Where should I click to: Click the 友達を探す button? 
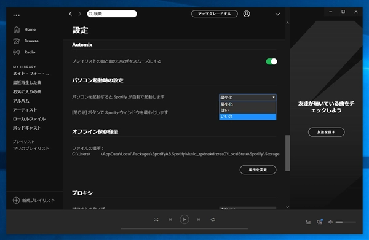(x=326, y=132)
